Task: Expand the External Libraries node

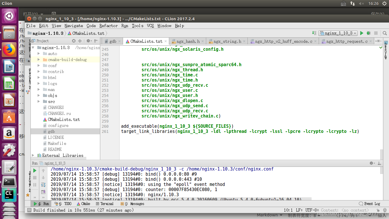Action: pyautogui.click(x=33, y=155)
